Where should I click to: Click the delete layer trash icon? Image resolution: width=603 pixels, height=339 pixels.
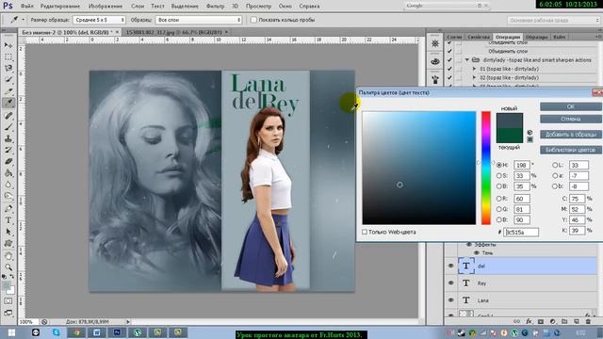click(588, 321)
